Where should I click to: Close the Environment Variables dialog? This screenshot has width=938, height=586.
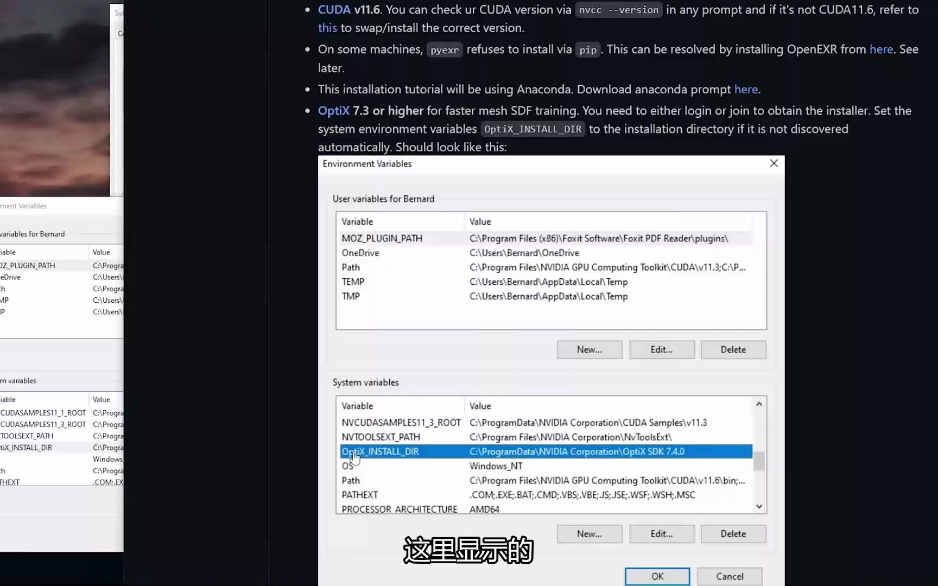point(774,163)
